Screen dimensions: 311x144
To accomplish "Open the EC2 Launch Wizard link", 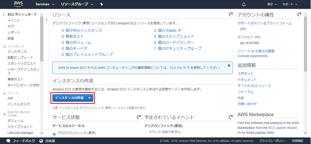I will tap(283, 128).
